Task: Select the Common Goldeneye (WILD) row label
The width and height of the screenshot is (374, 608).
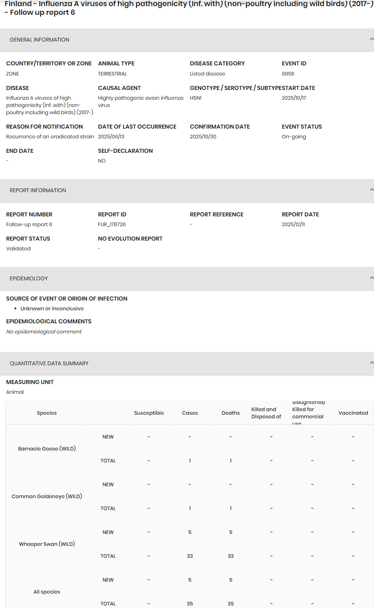Action: (x=47, y=496)
